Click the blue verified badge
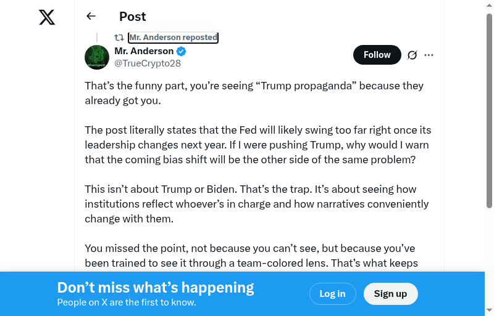The height and width of the screenshot is (316, 494). 182,52
